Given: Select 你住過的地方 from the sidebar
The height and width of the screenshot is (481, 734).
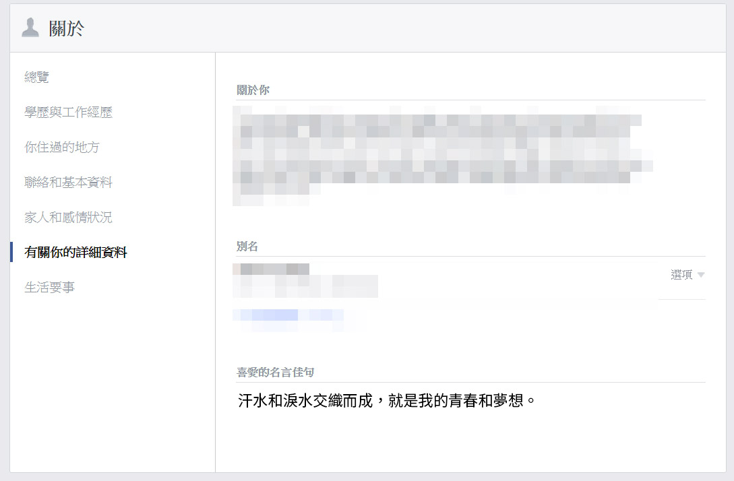Looking at the screenshot, I should point(62,148).
